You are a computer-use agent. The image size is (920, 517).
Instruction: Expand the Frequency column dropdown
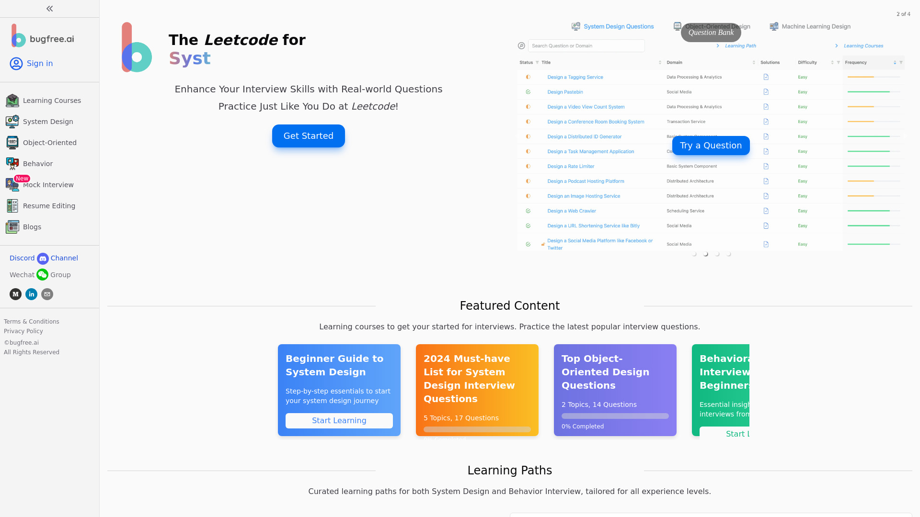click(902, 63)
